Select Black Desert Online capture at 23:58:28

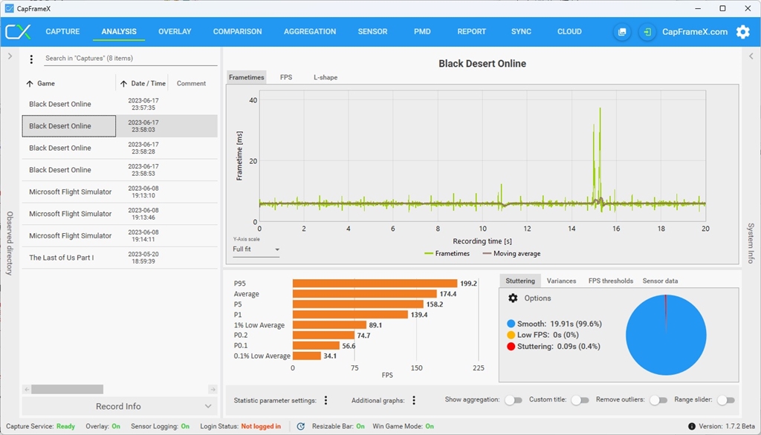pyautogui.click(x=120, y=148)
